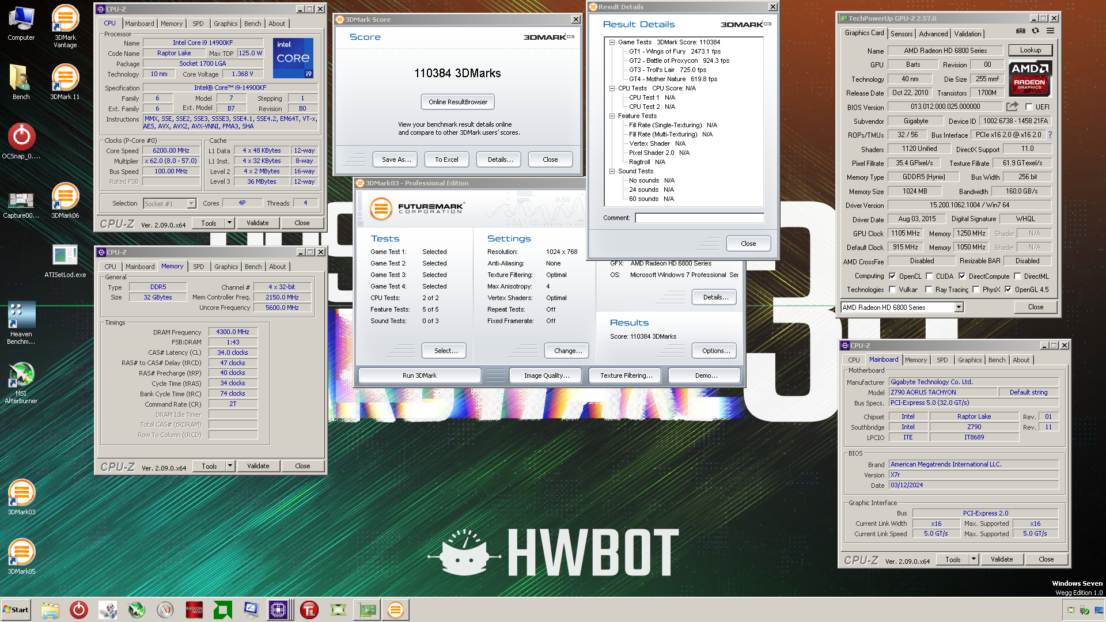The width and height of the screenshot is (1106, 622).
Task: Click the Online ResultBrowser button
Action: pyautogui.click(x=457, y=102)
